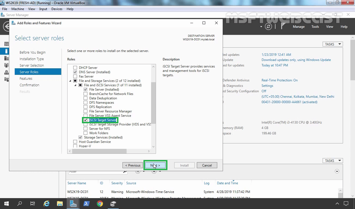Collapse the File and Storage Services tree
This screenshot has height=209, width=355.
(x=70, y=81)
